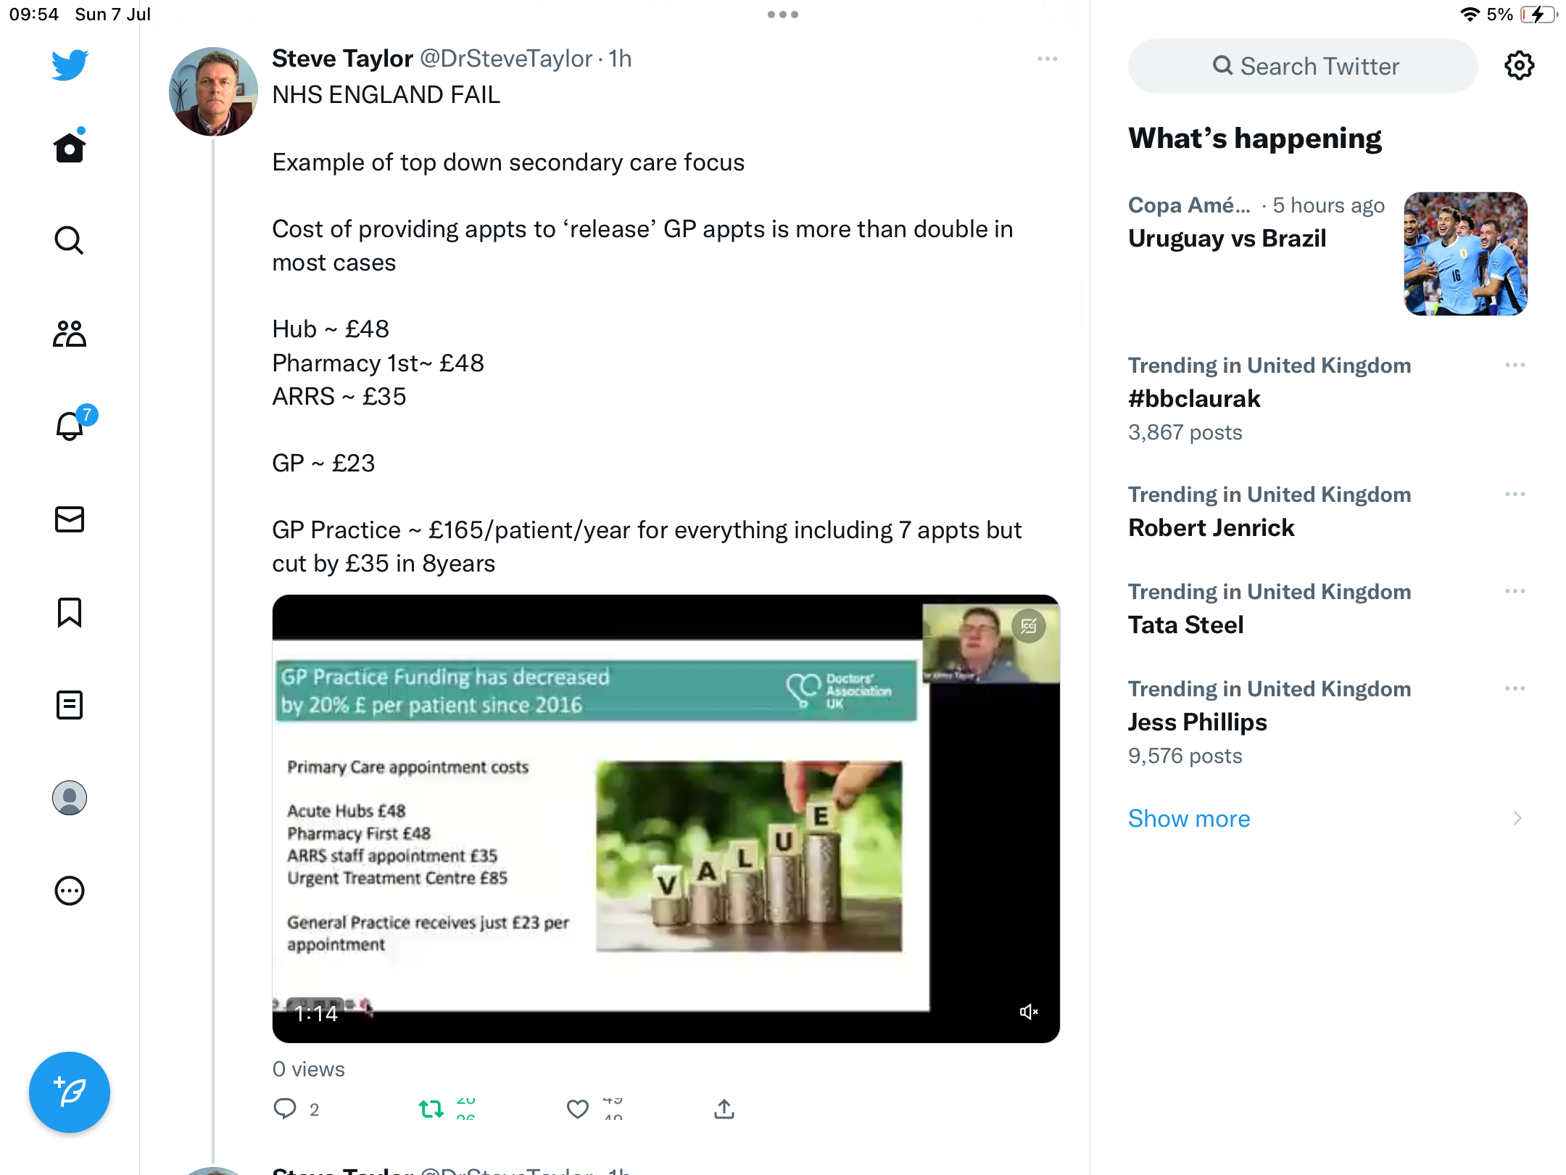Click Show more trends link
This screenshot has width=1566, height=1175.
pyautogui.click(x=1189, y=818)
